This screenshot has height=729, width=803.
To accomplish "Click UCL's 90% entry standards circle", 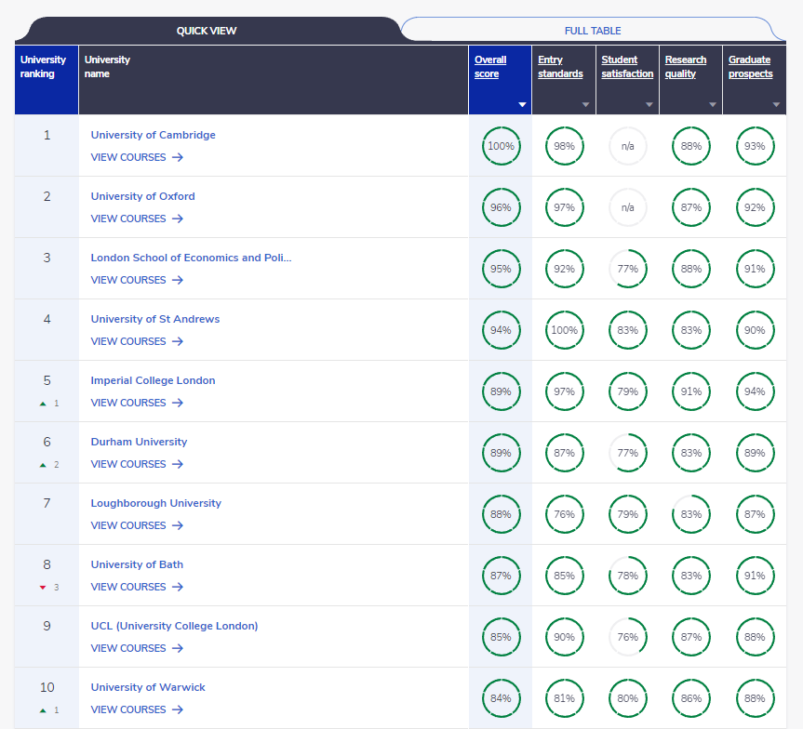I will [x=565, y=637].
